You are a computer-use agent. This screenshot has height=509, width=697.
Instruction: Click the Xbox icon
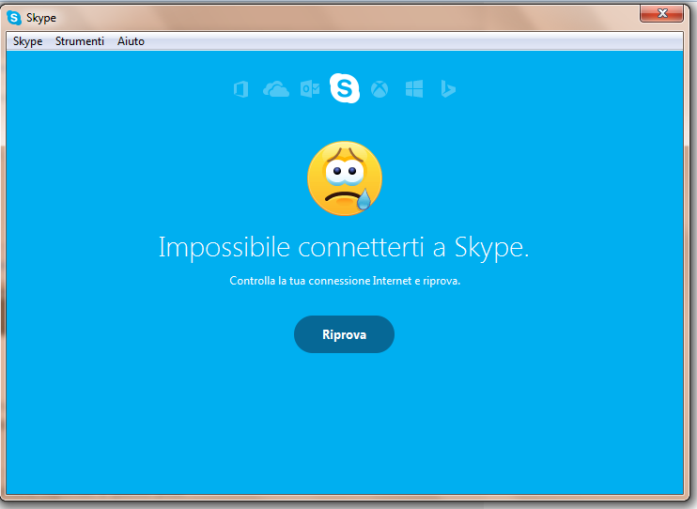point(379,89)
